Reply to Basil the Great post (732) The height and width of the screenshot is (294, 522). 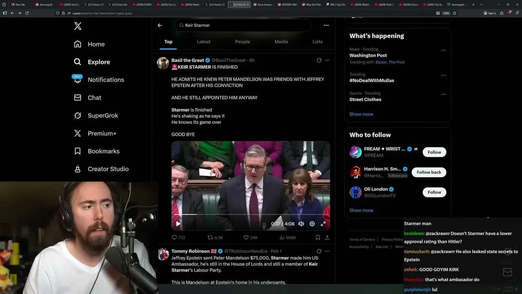pos(178,238)
